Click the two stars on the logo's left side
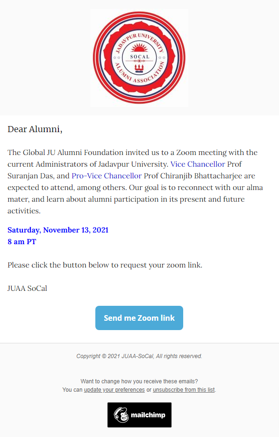The height and width of the screenshot is (437, 279). coord(117,58)
